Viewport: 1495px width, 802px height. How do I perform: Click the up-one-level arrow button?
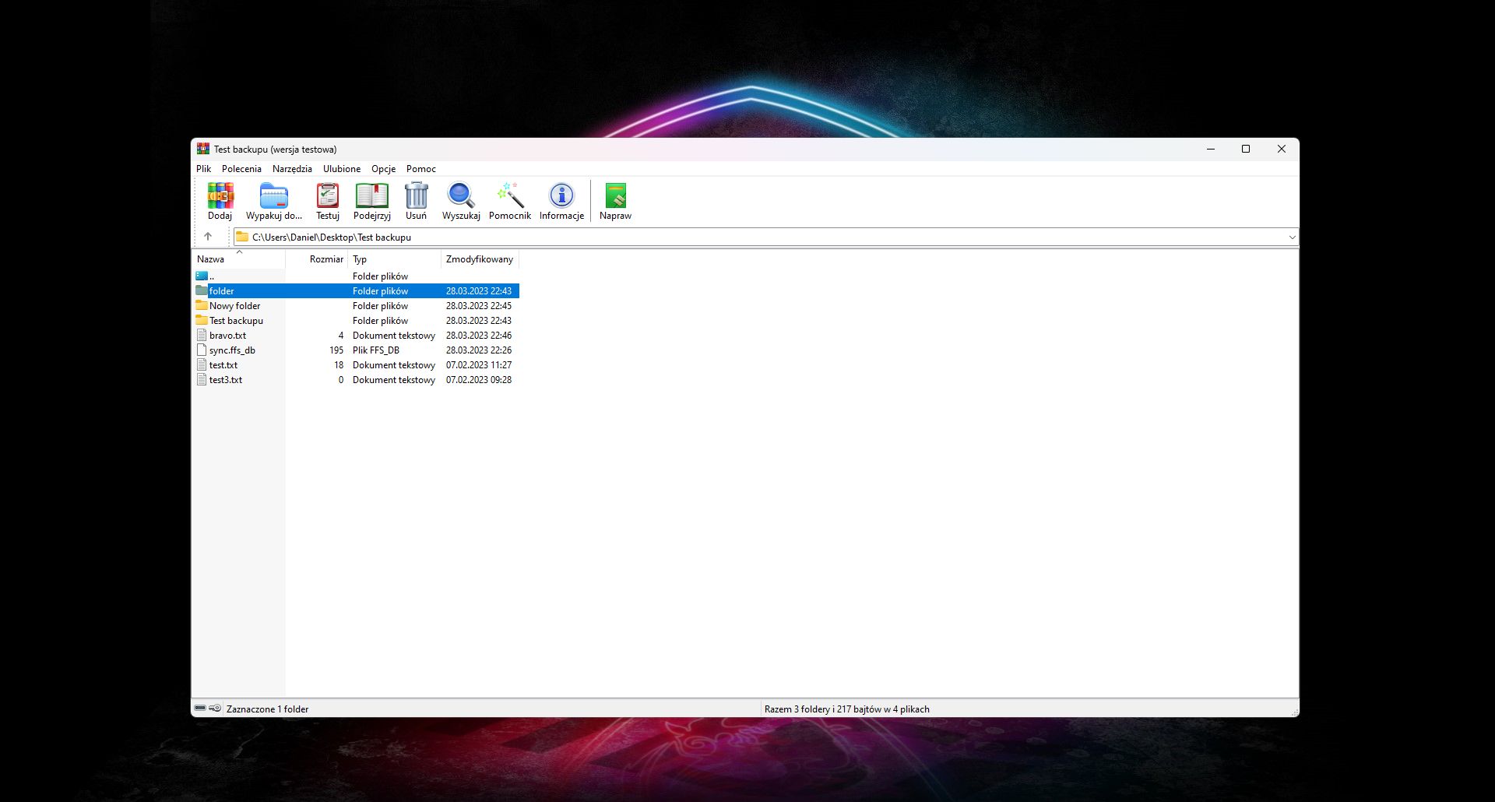(x=209, y=237)
